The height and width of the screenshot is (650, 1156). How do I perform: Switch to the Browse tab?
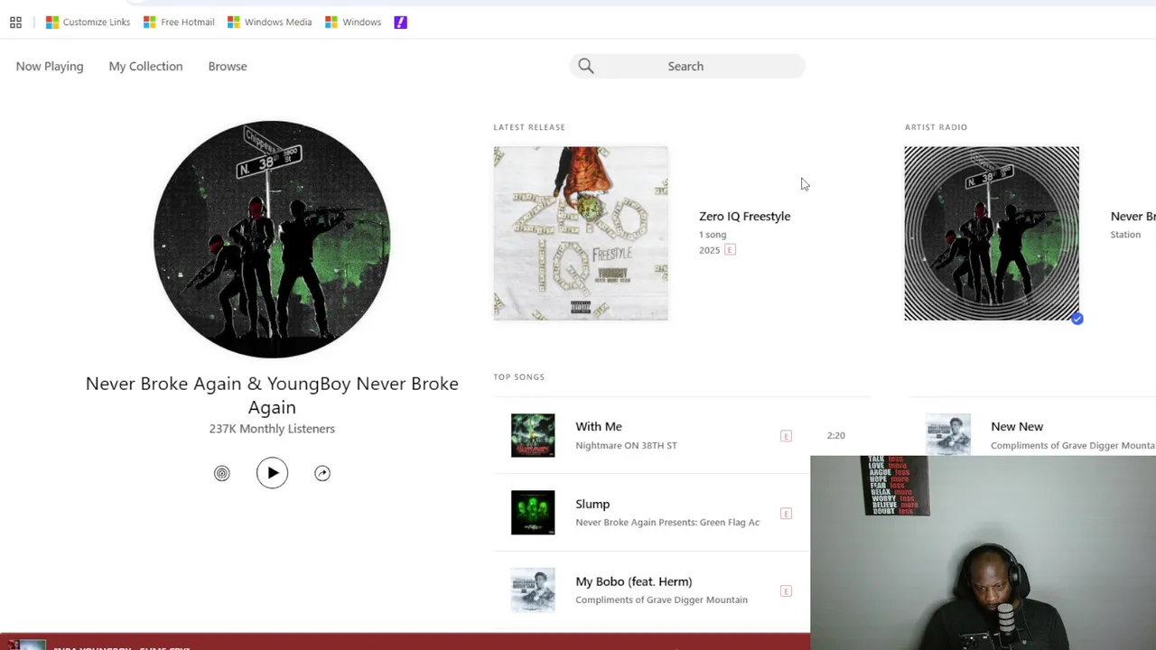228,66
